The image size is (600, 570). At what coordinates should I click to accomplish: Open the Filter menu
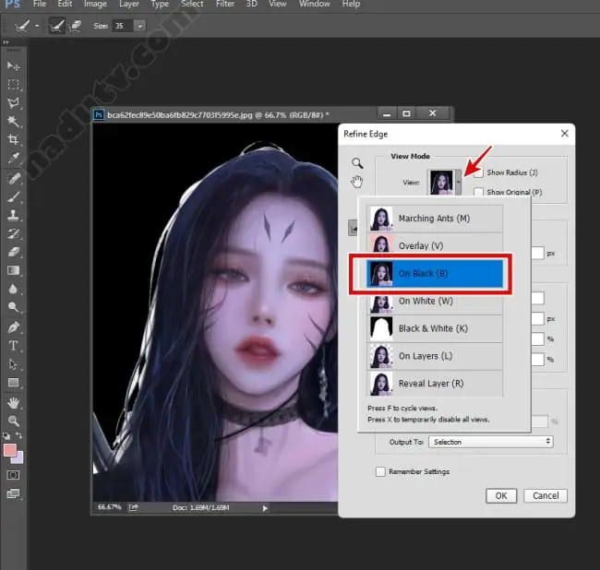tap(225, 4)
